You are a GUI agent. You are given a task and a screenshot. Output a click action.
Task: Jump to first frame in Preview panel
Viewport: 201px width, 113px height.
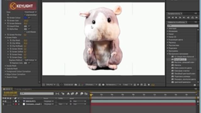click(169, 18)
